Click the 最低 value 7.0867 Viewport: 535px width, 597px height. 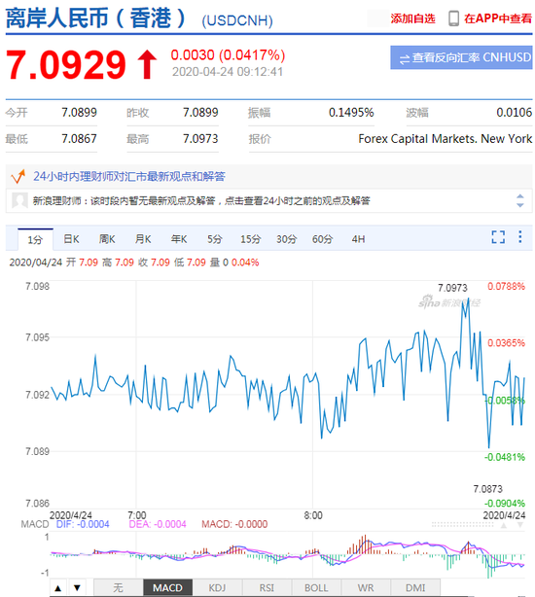[x=79, y=139]
